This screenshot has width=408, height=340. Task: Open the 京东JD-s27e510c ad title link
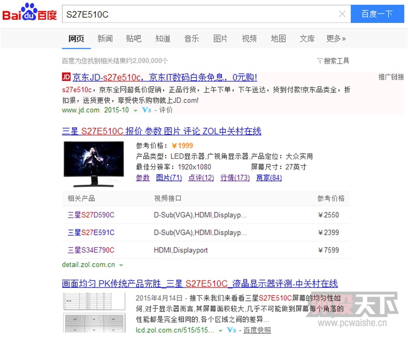tap(165, 77)
